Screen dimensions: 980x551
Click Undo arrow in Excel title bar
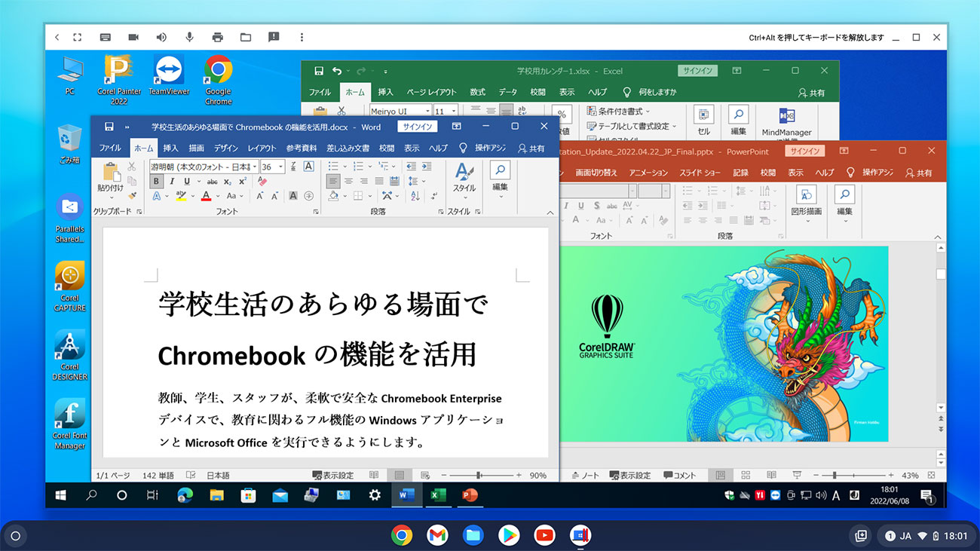click(337, 71)
